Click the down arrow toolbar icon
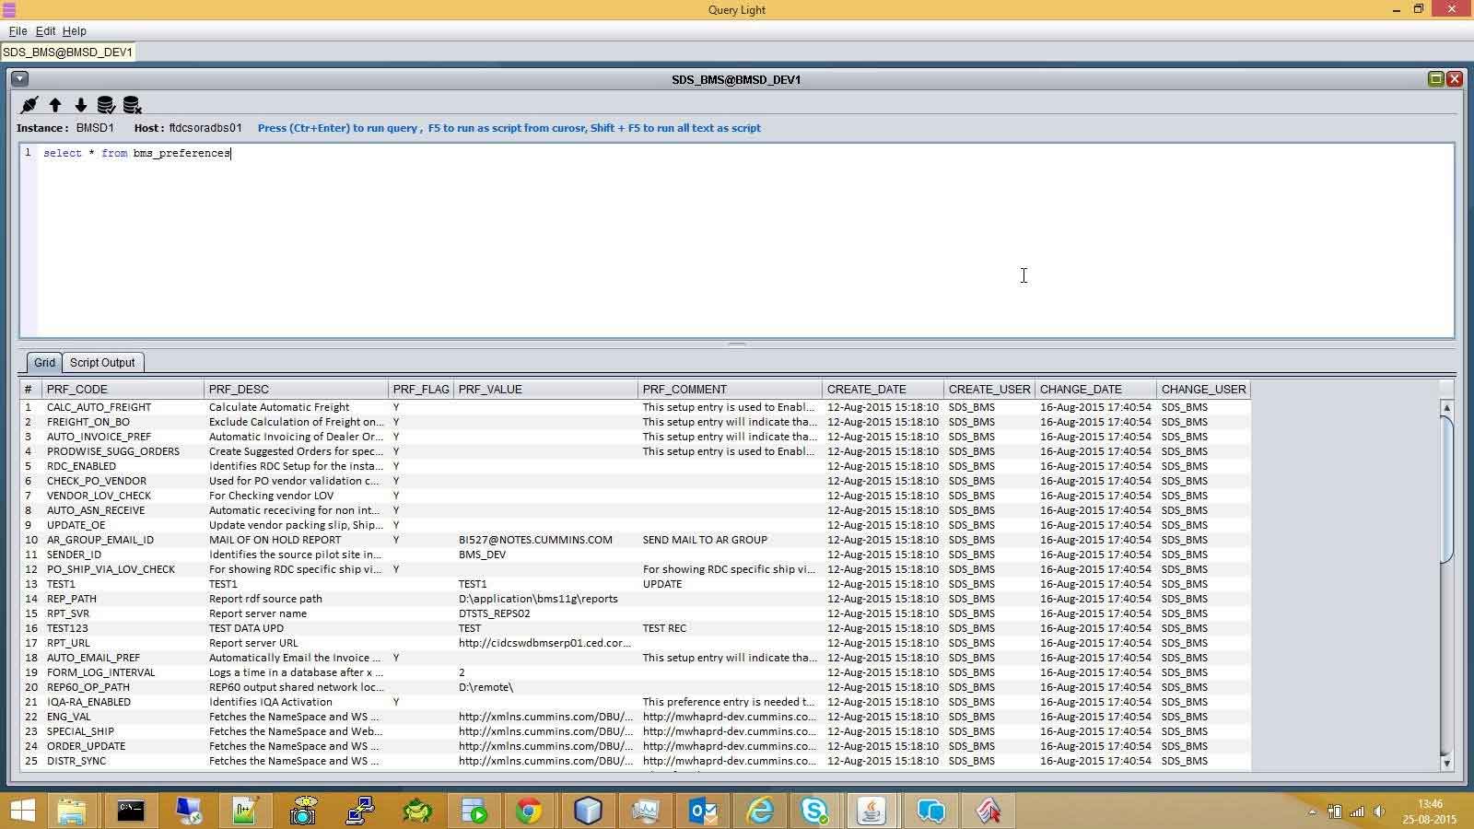Viewport: 1474px width, 829px height. [x=81, y=105]
